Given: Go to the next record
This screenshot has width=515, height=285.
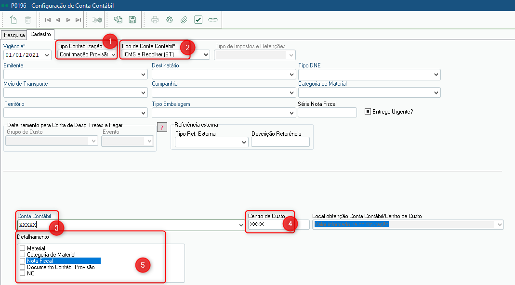Looking at the screenshot, I should pos(68,20).
